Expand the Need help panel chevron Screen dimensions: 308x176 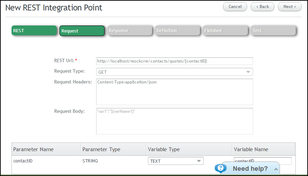pos(276,169)
